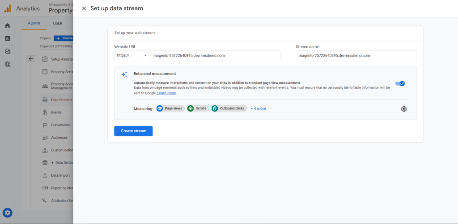Screen dimensions: 458x224
Task: Click the Conversions flag icon
Action: click(45, 125)
